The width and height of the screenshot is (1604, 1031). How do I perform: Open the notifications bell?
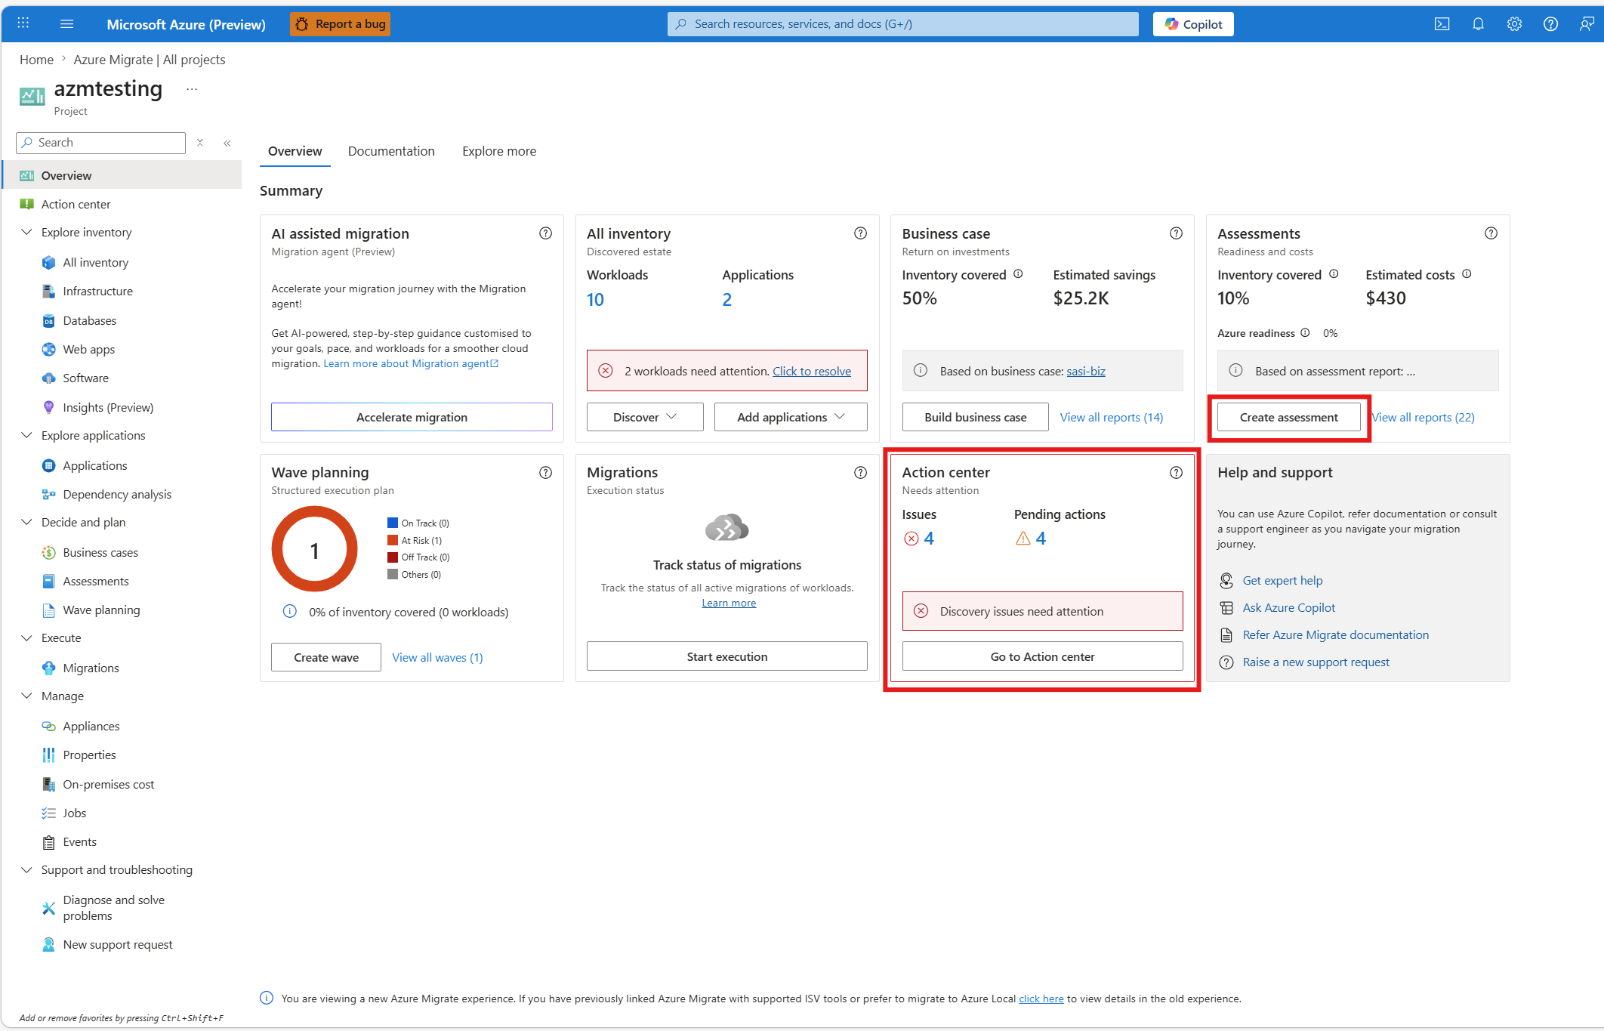1478,24
